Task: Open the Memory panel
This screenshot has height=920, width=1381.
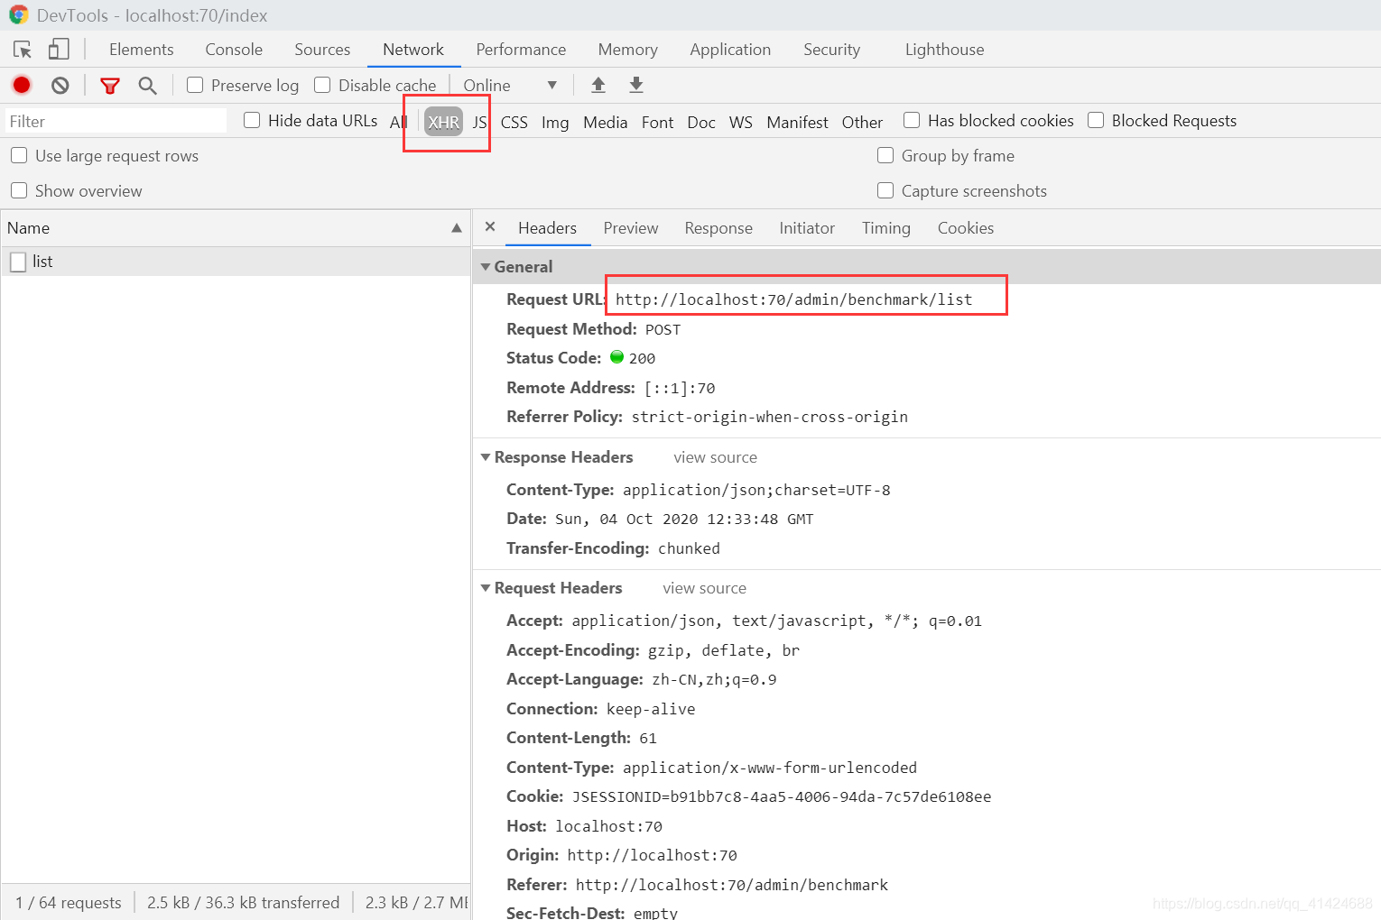Action: [627, 50]
